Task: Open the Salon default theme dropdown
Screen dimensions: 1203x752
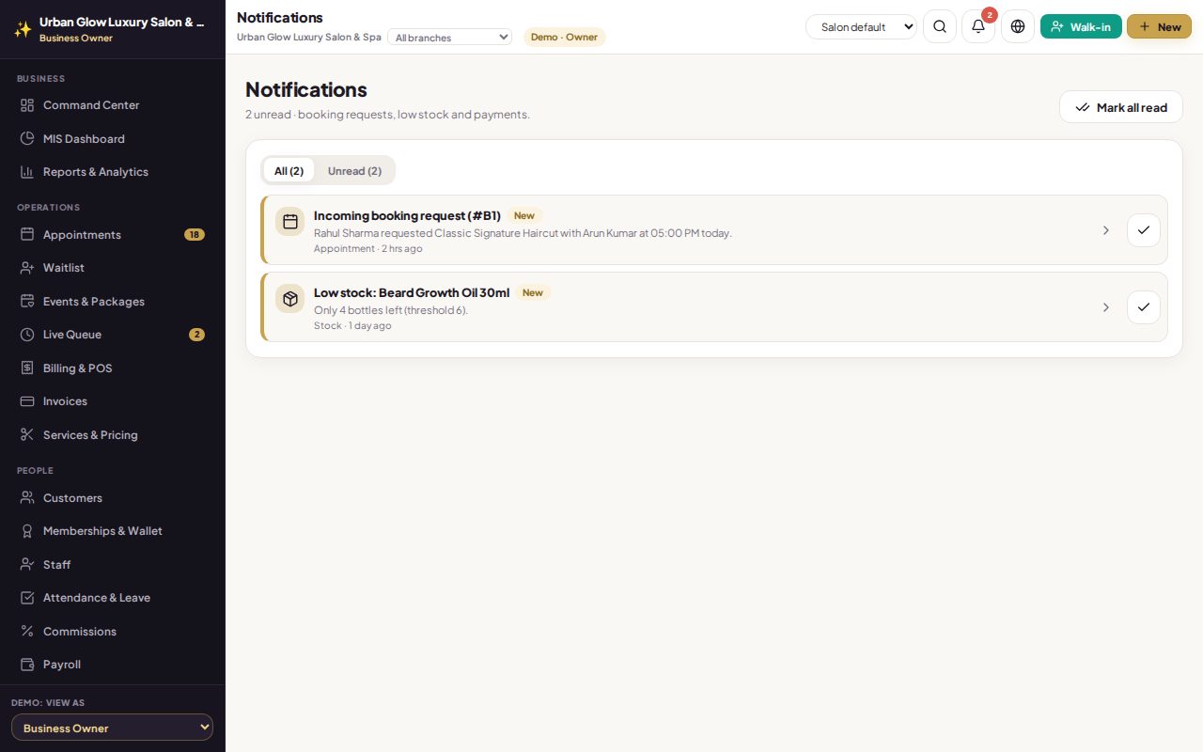Action: point(861,26)
